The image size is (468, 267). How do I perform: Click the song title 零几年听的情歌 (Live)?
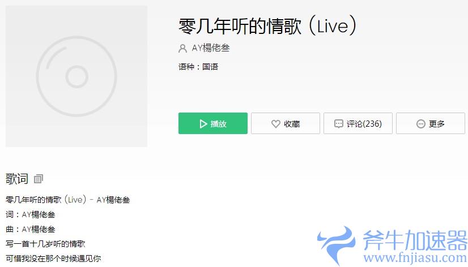267,25
